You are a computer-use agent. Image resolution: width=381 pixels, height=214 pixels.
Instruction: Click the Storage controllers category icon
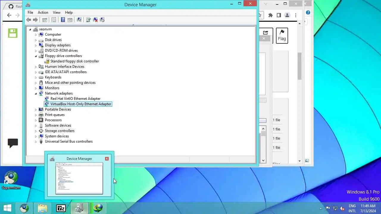coord(41,131)
